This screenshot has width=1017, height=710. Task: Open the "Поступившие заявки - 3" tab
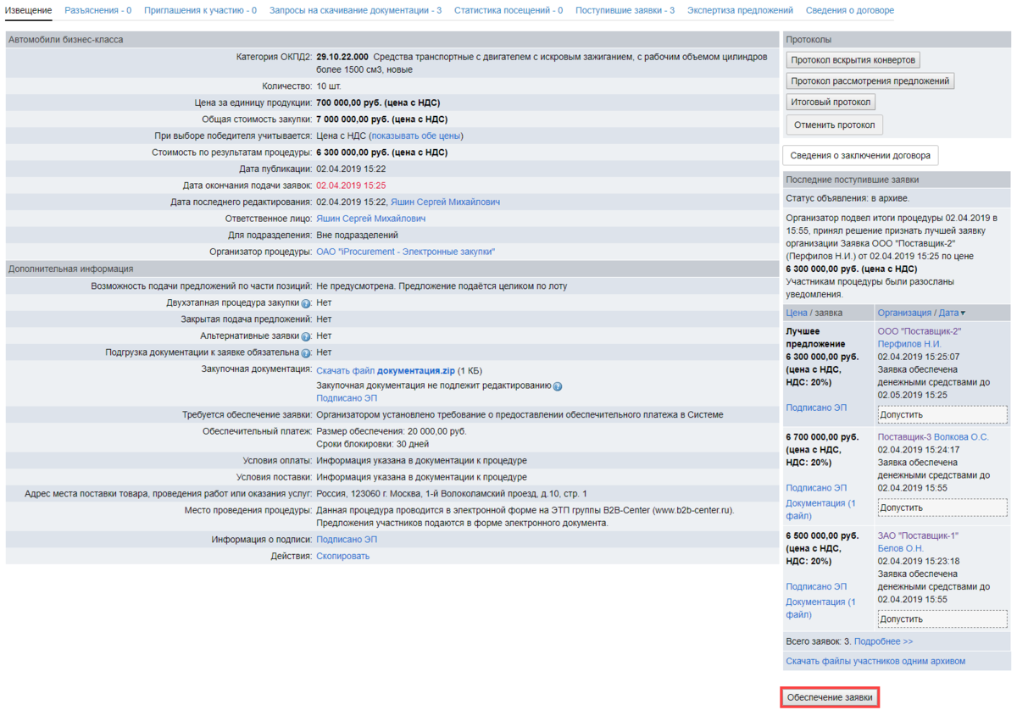click(625, 11)
